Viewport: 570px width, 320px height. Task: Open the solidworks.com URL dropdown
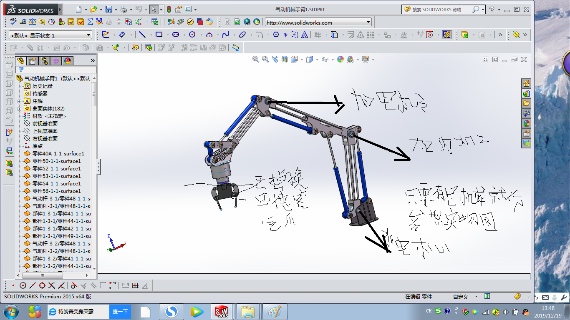point(368,22)
